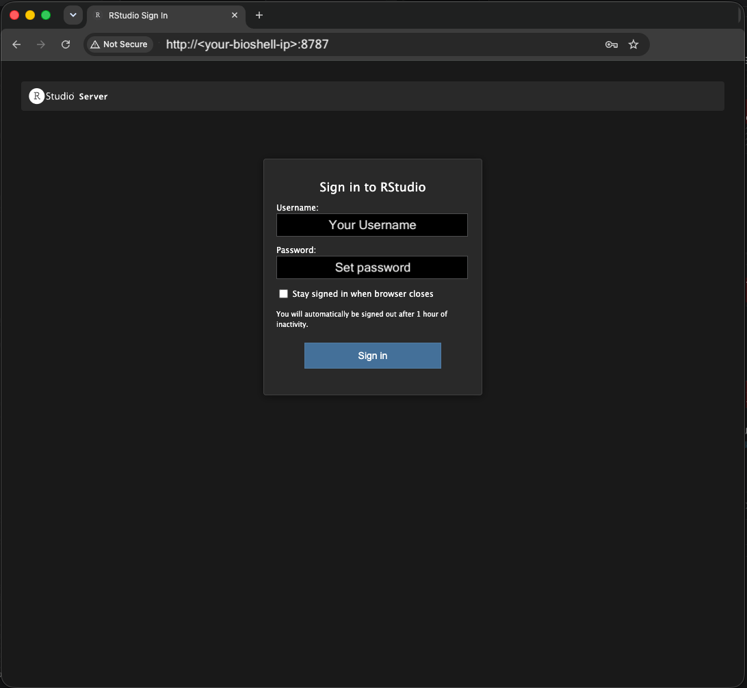Click the Sign in button
This screenshot has width=747, height=688.
373,356
